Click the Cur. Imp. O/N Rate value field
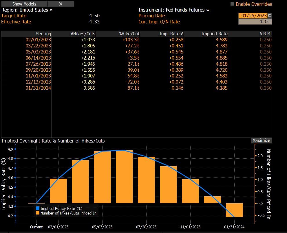 pyautogui.click(x=255, y=22)
